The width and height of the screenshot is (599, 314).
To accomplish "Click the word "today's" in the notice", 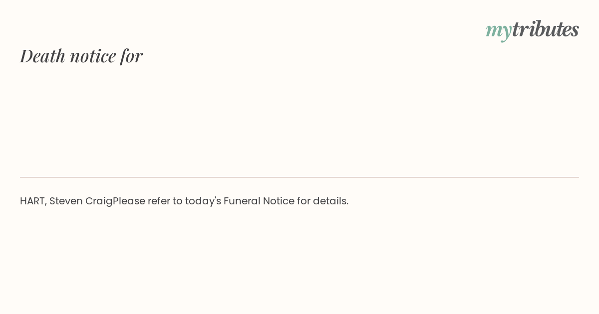I will (x=203, y=201).
